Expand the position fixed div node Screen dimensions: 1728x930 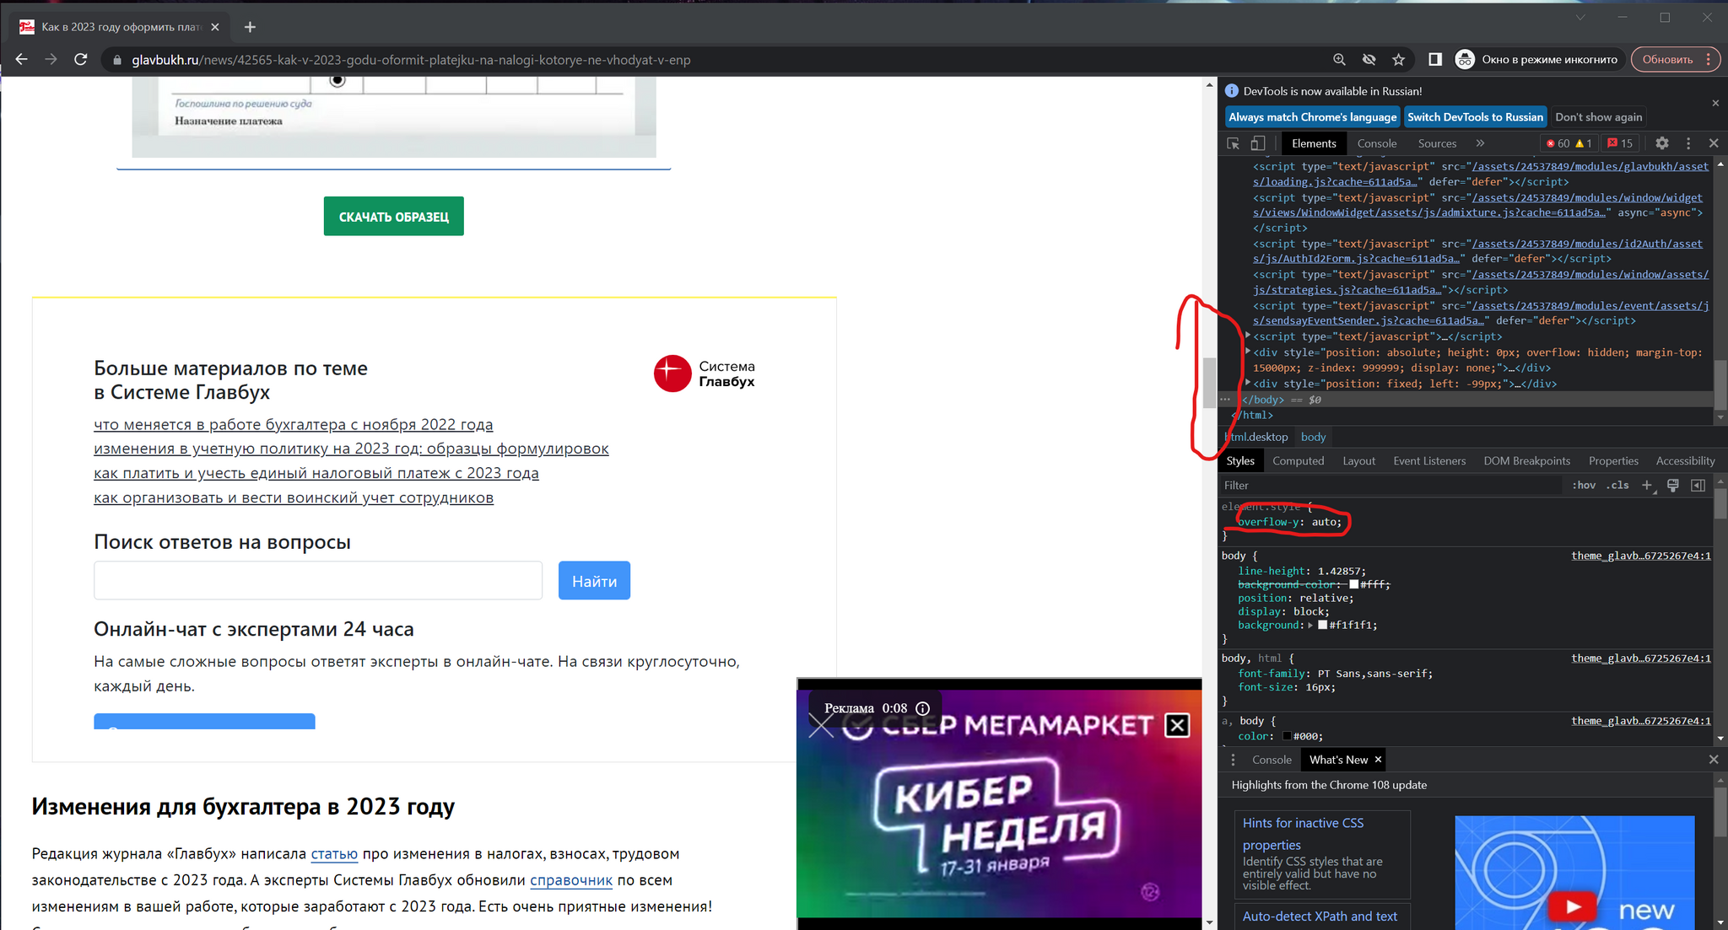(1248, 384)
